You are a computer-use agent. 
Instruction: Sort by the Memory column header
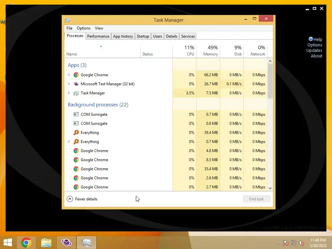click(x=208, y=51)
